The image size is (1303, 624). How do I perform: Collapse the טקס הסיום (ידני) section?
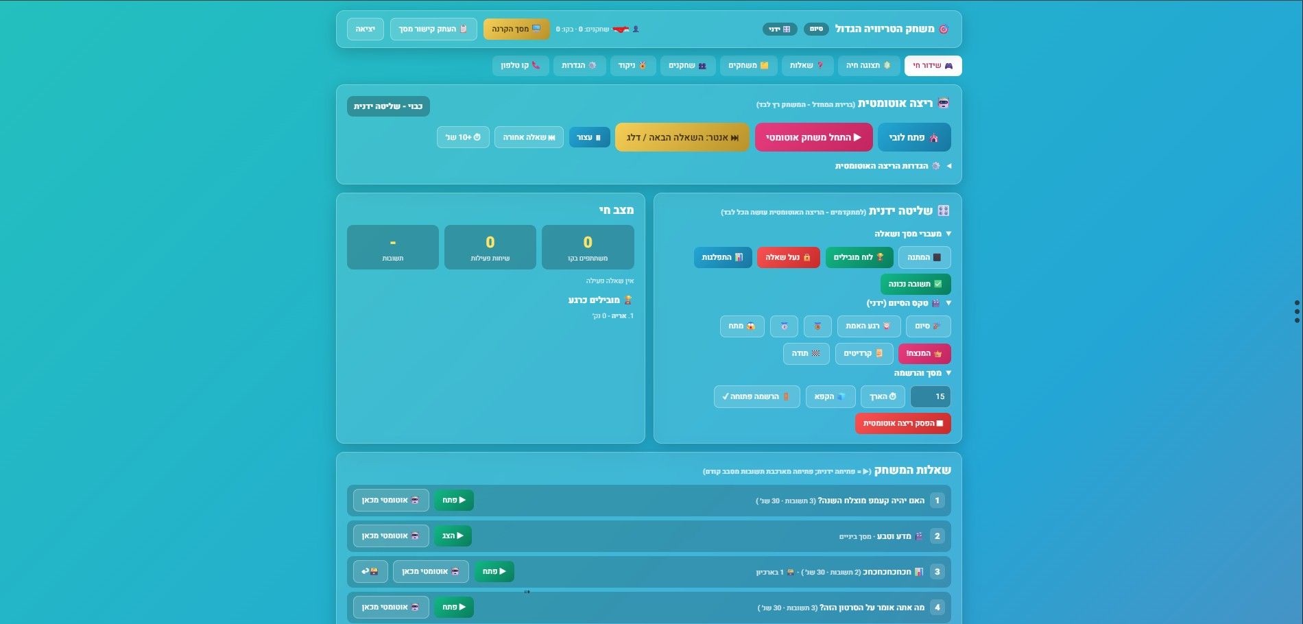(x=909, y=303)
